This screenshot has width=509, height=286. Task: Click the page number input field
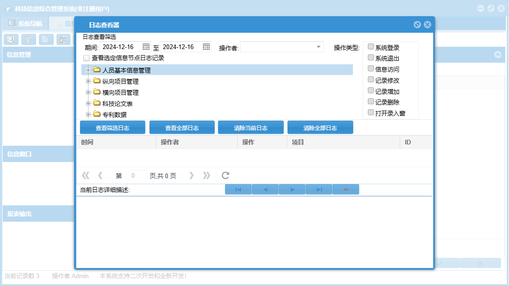pos(137,175)
